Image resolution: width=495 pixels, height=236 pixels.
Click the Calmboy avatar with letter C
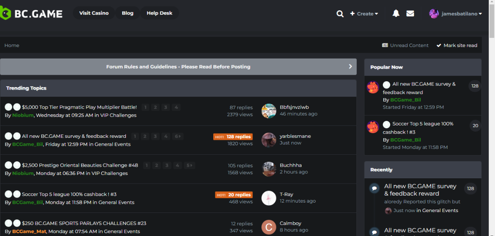click(x=269, y=227)
